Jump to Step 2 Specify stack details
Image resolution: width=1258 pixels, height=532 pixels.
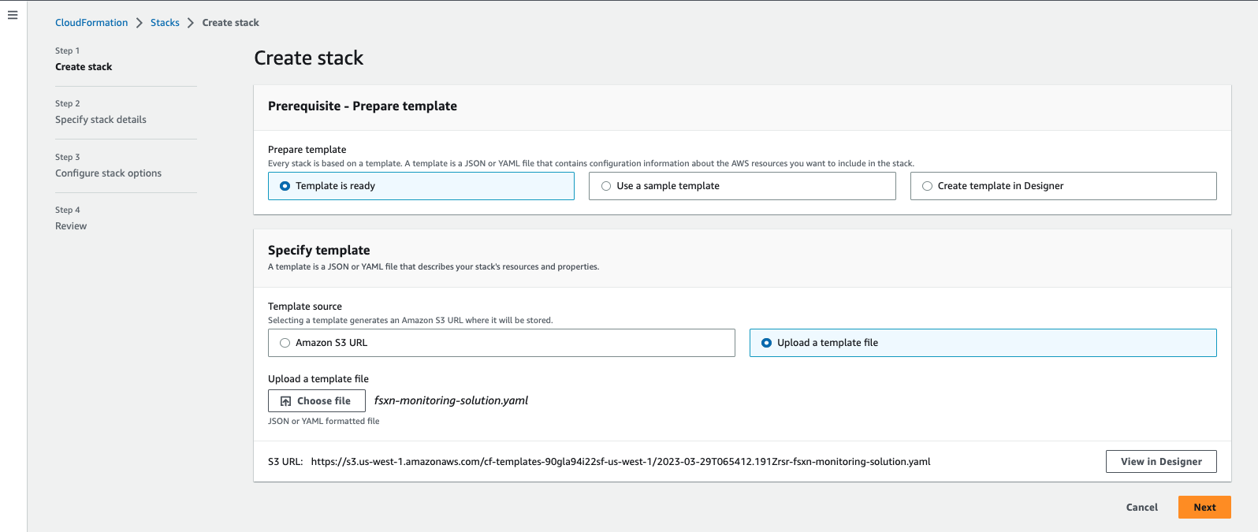(x=101, y=120)
